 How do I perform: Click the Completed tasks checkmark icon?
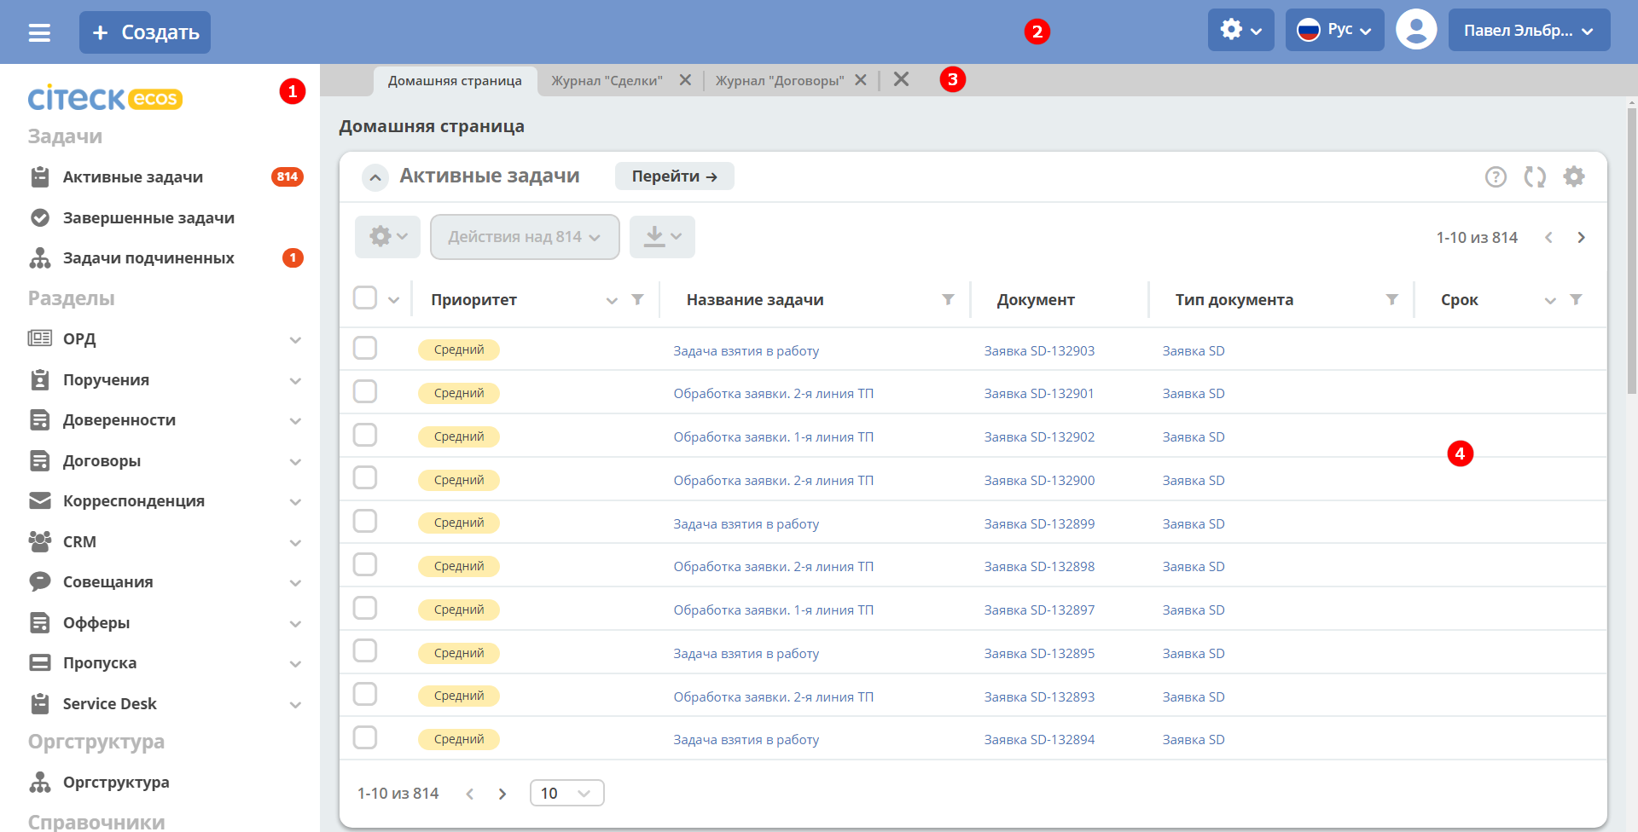click(x=40, y=217)
